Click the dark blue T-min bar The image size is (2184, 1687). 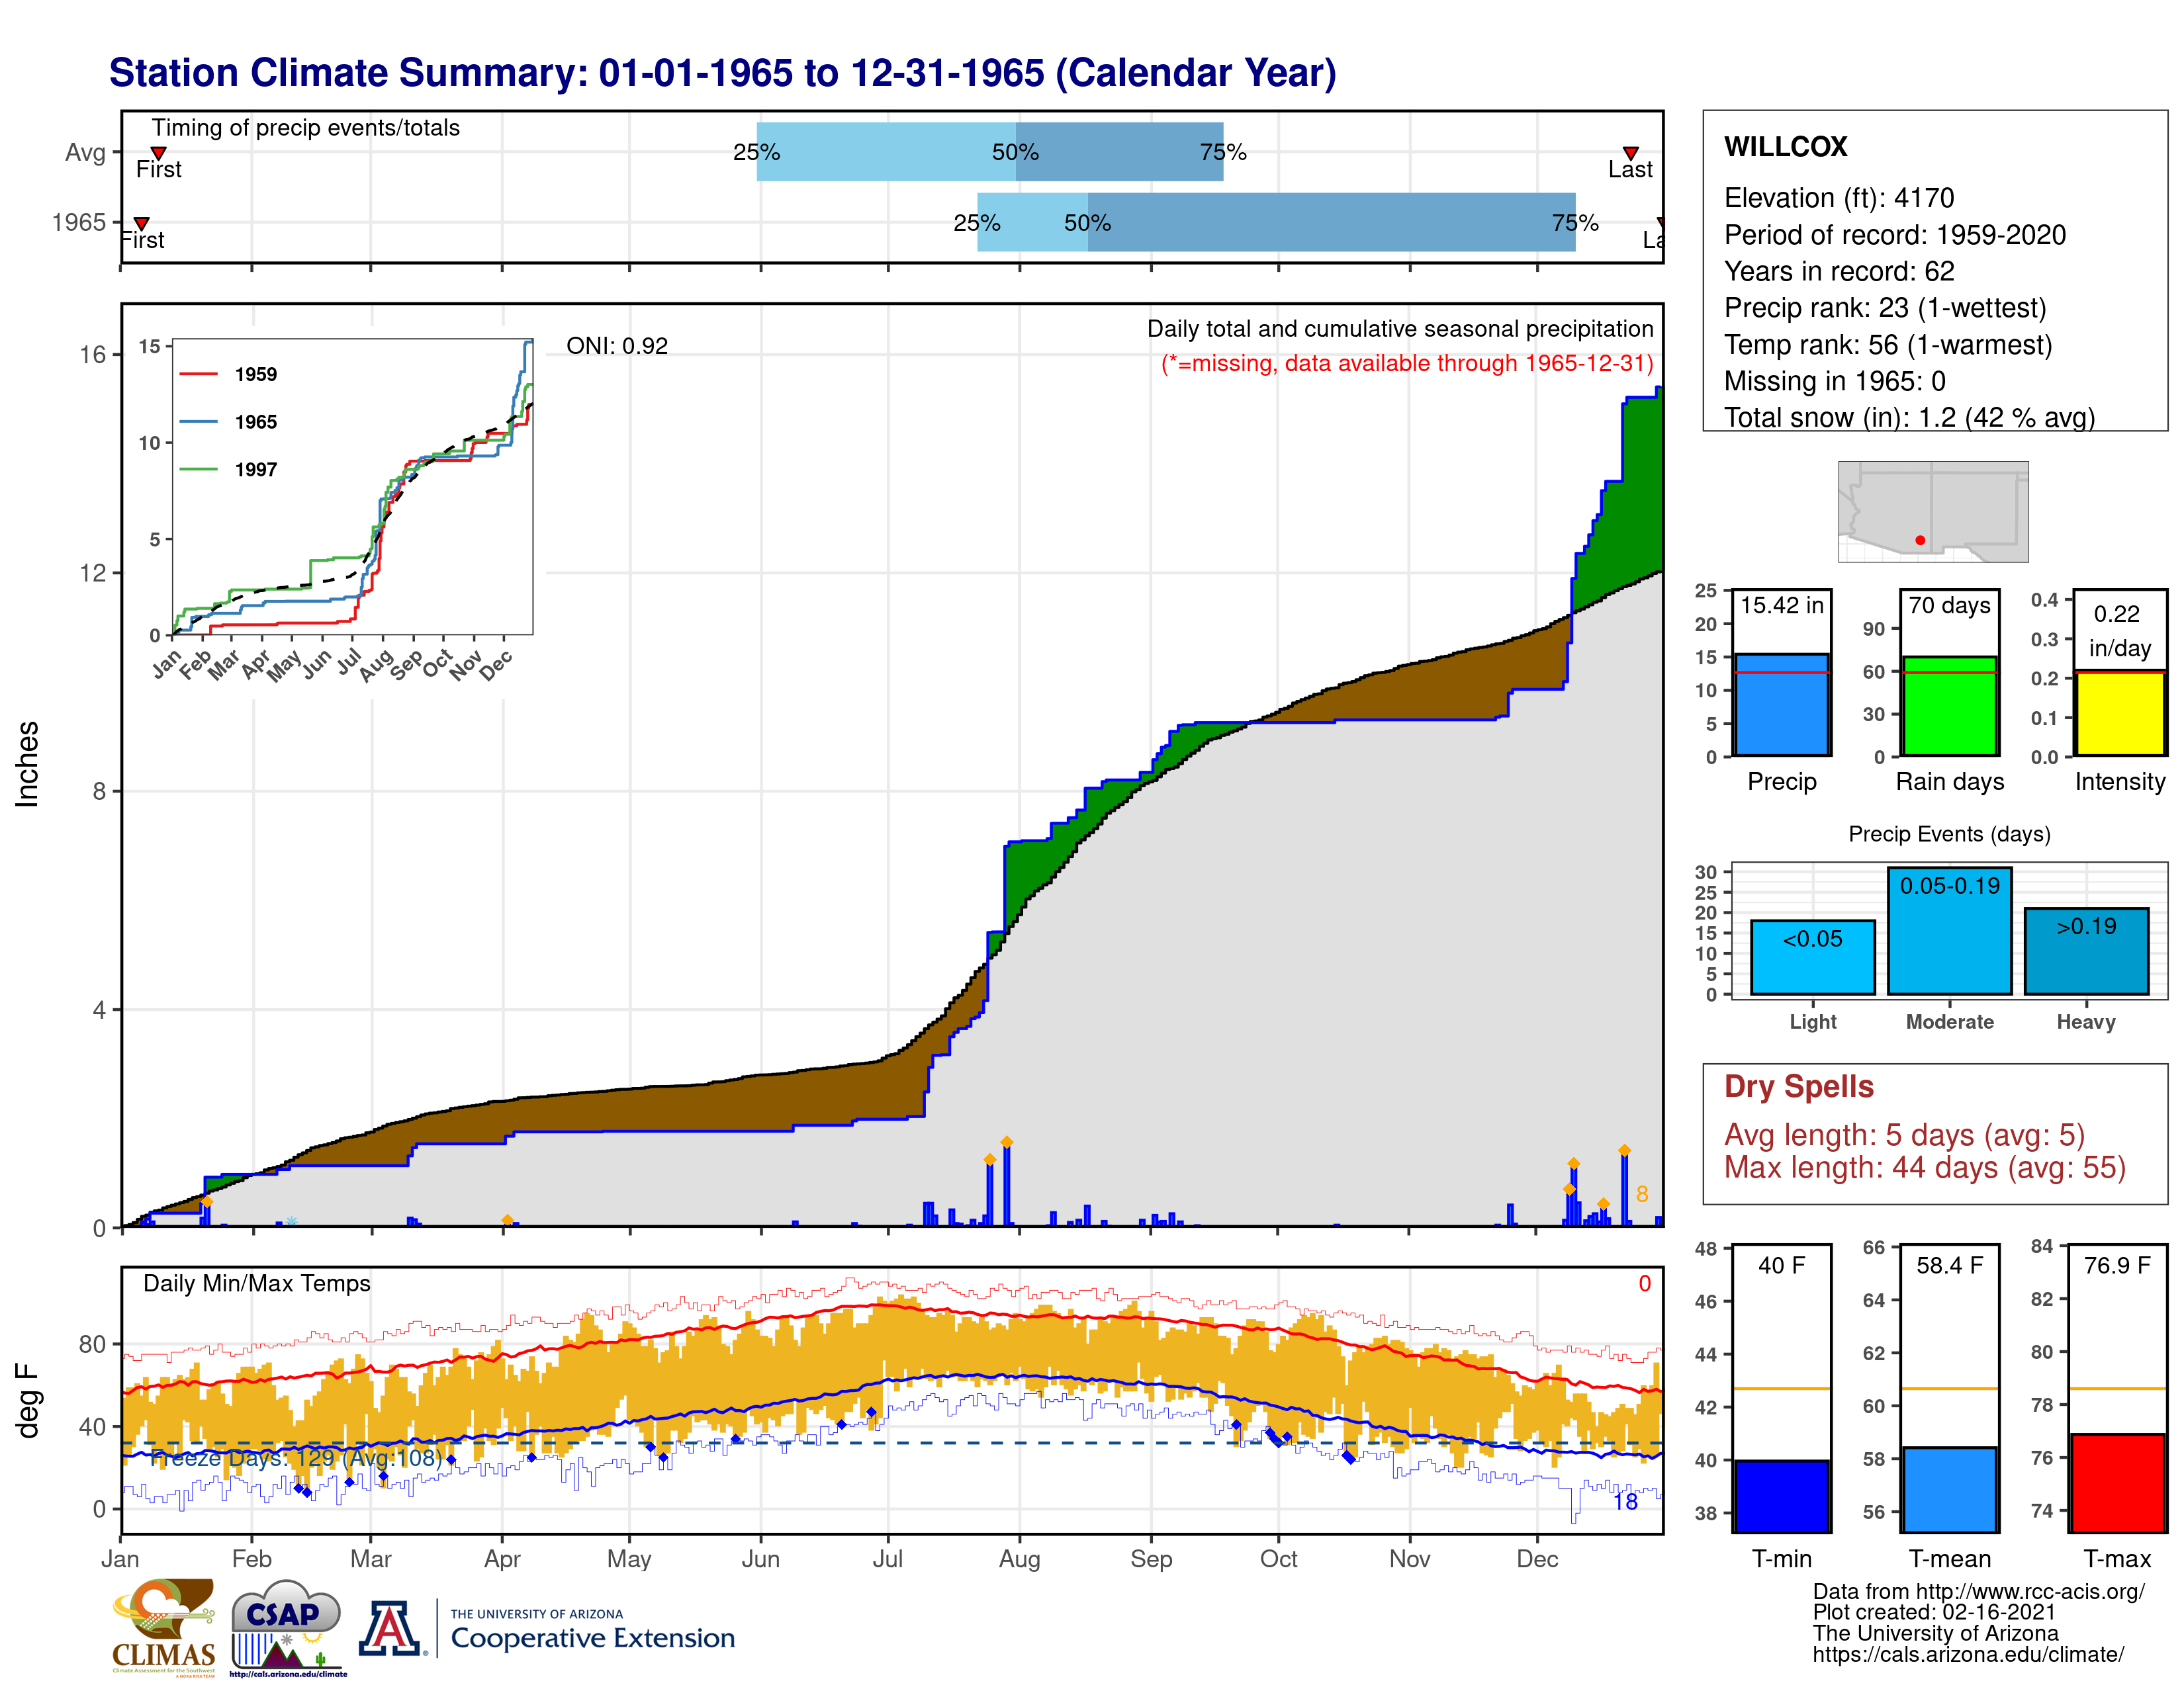[1781, 1496]
